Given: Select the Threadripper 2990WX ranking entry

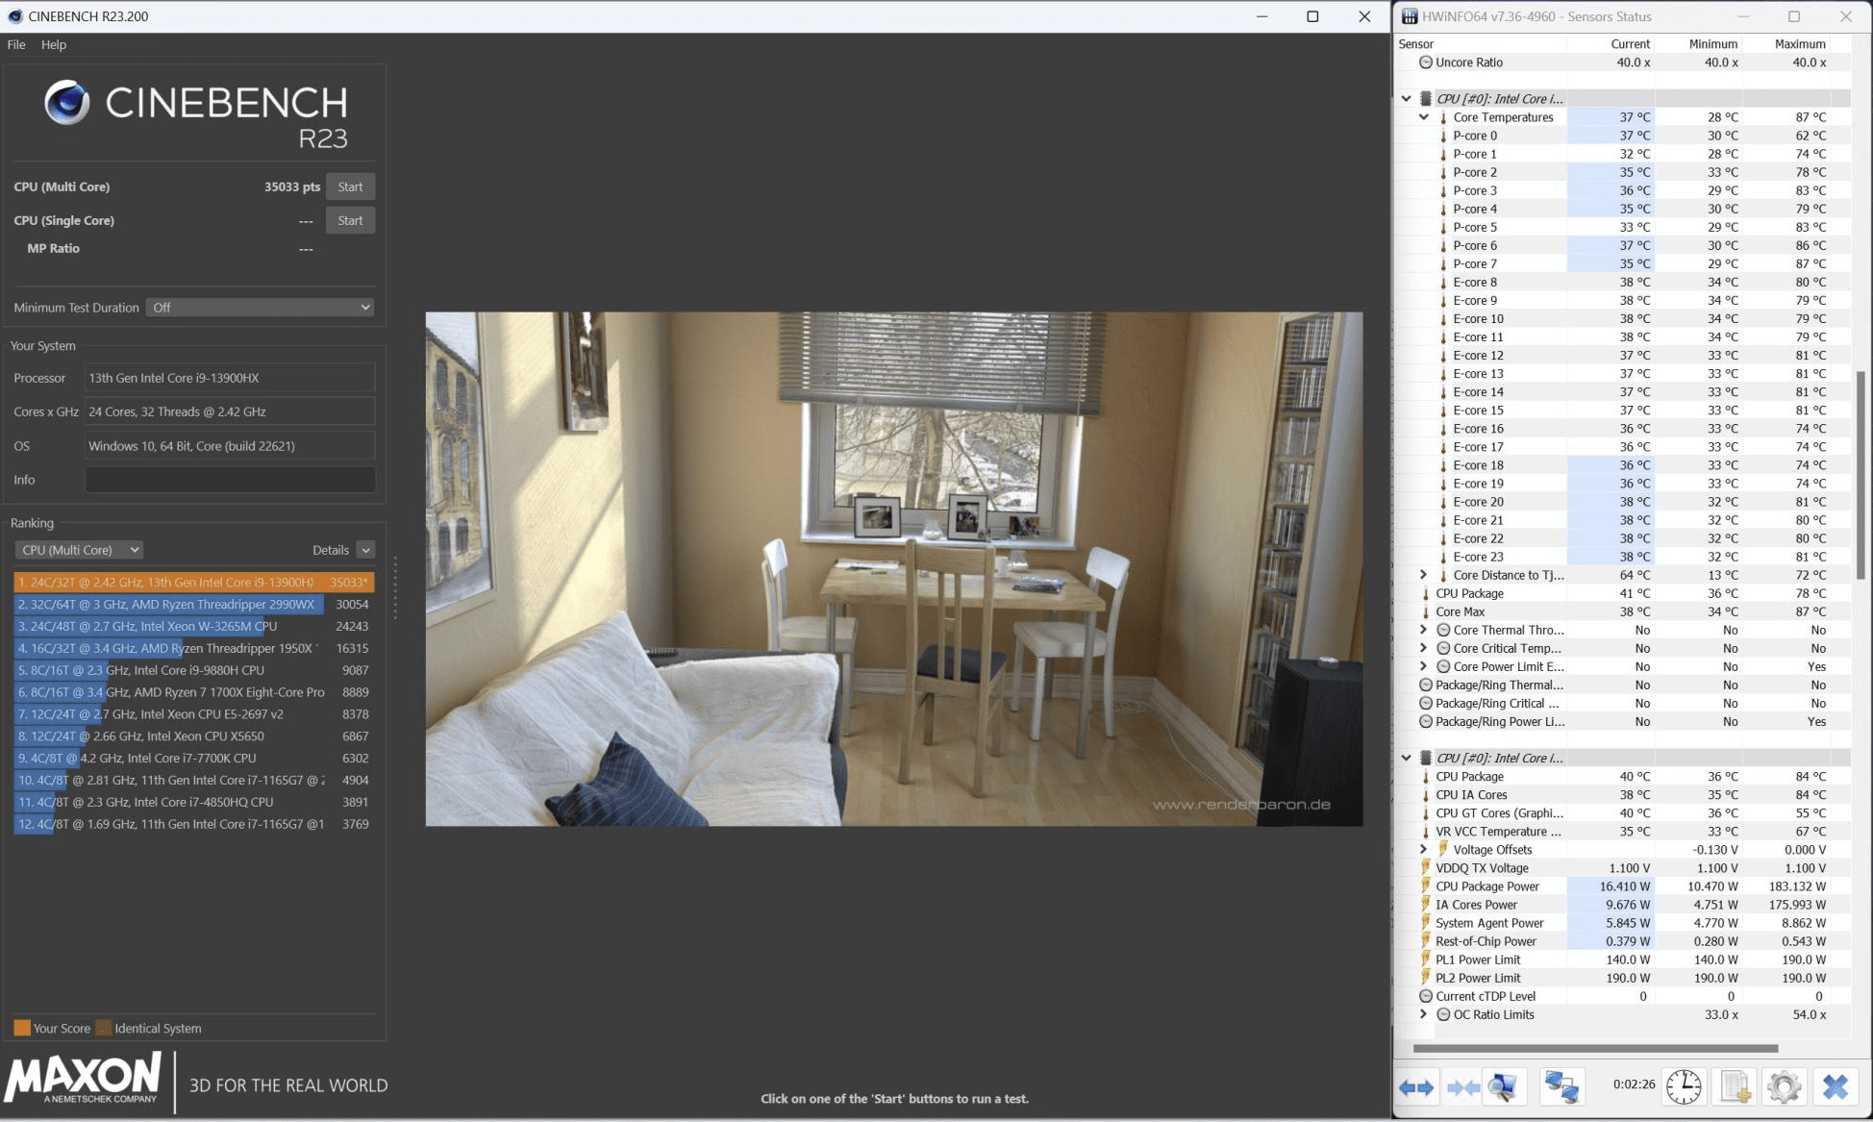Looking at the screenshot, I should pos(193,605).
